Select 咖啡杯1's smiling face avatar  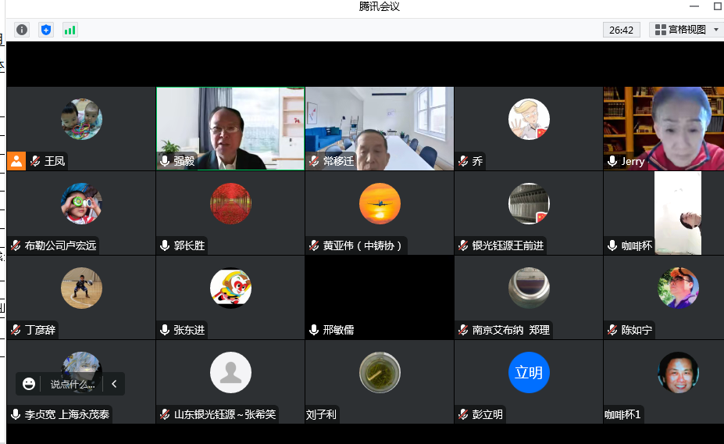pos(678,373)
